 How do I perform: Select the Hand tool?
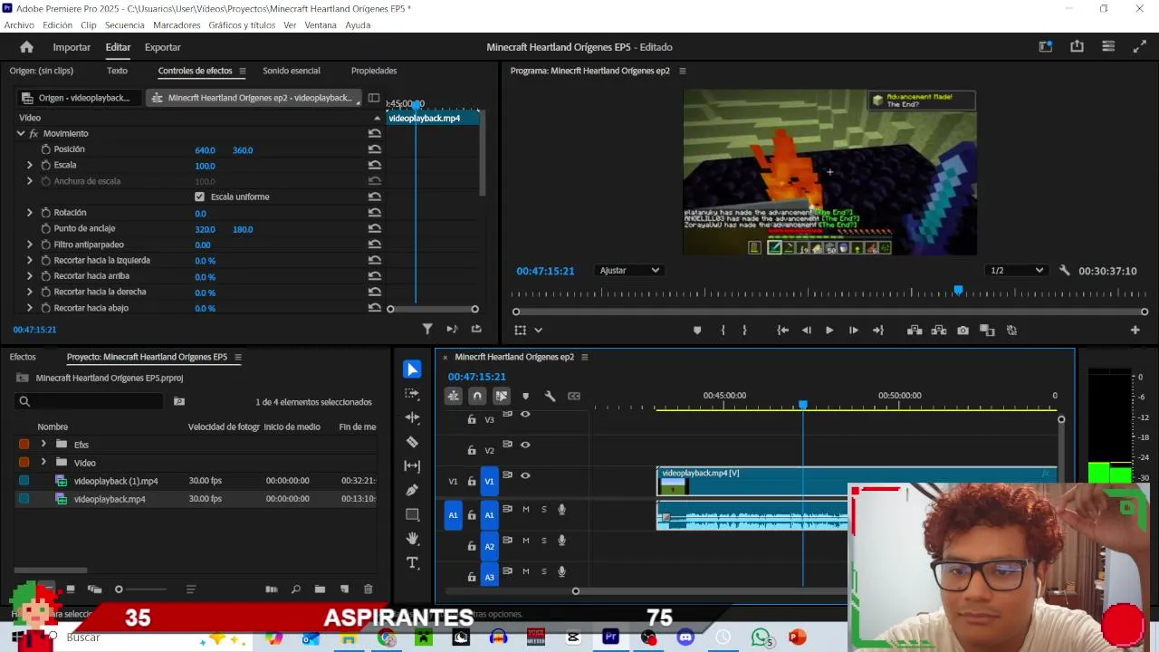point(412,539)
